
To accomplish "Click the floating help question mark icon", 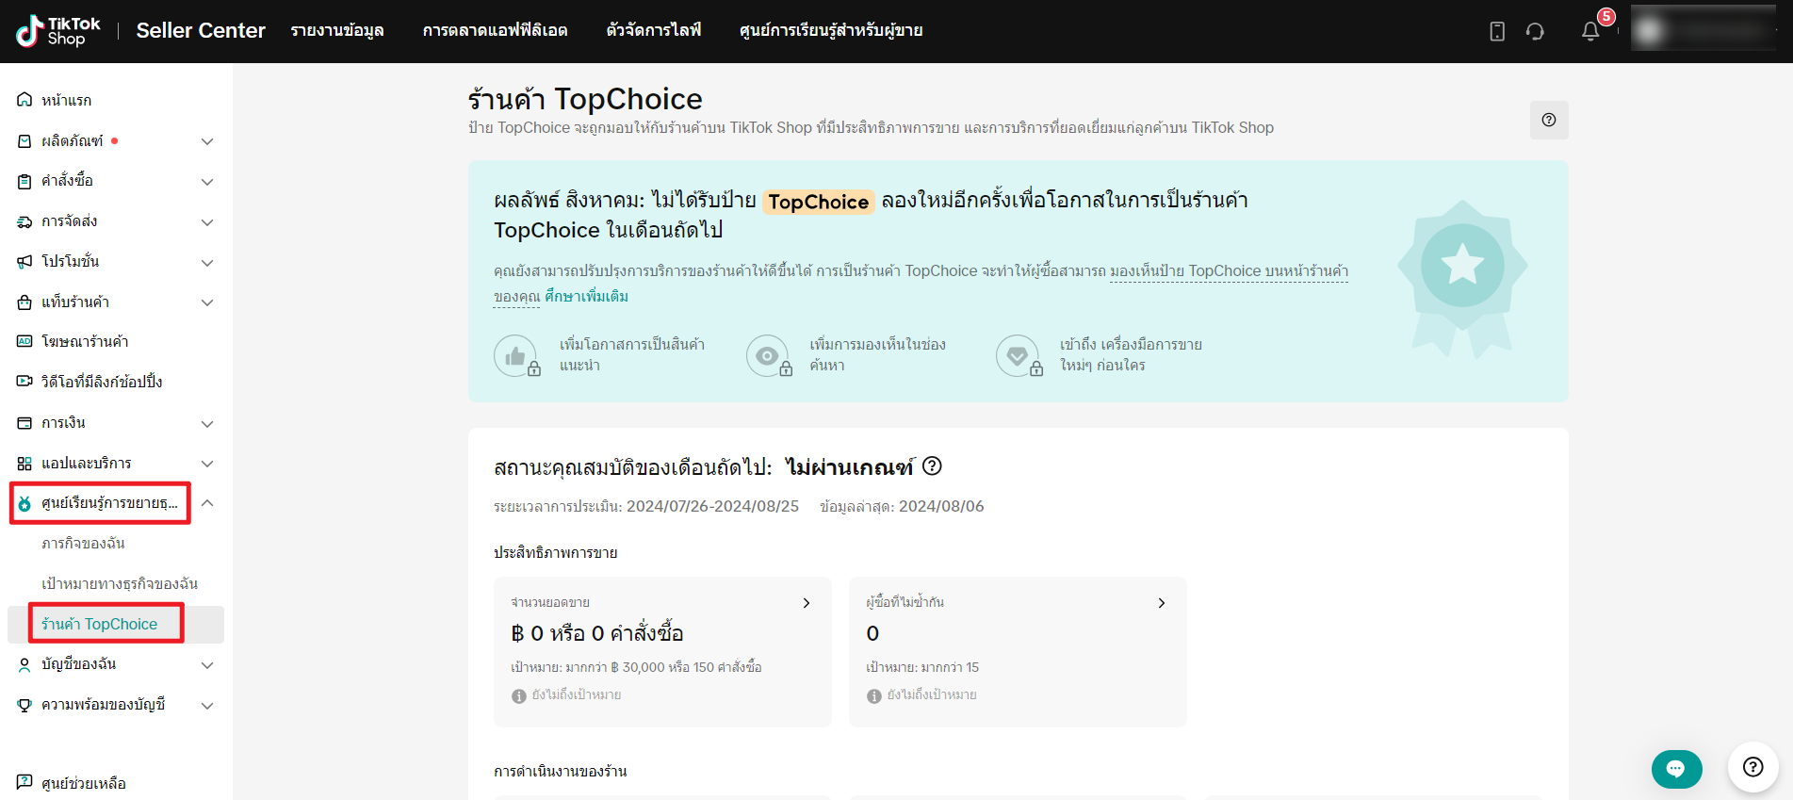I will (x=1752, y=767).
